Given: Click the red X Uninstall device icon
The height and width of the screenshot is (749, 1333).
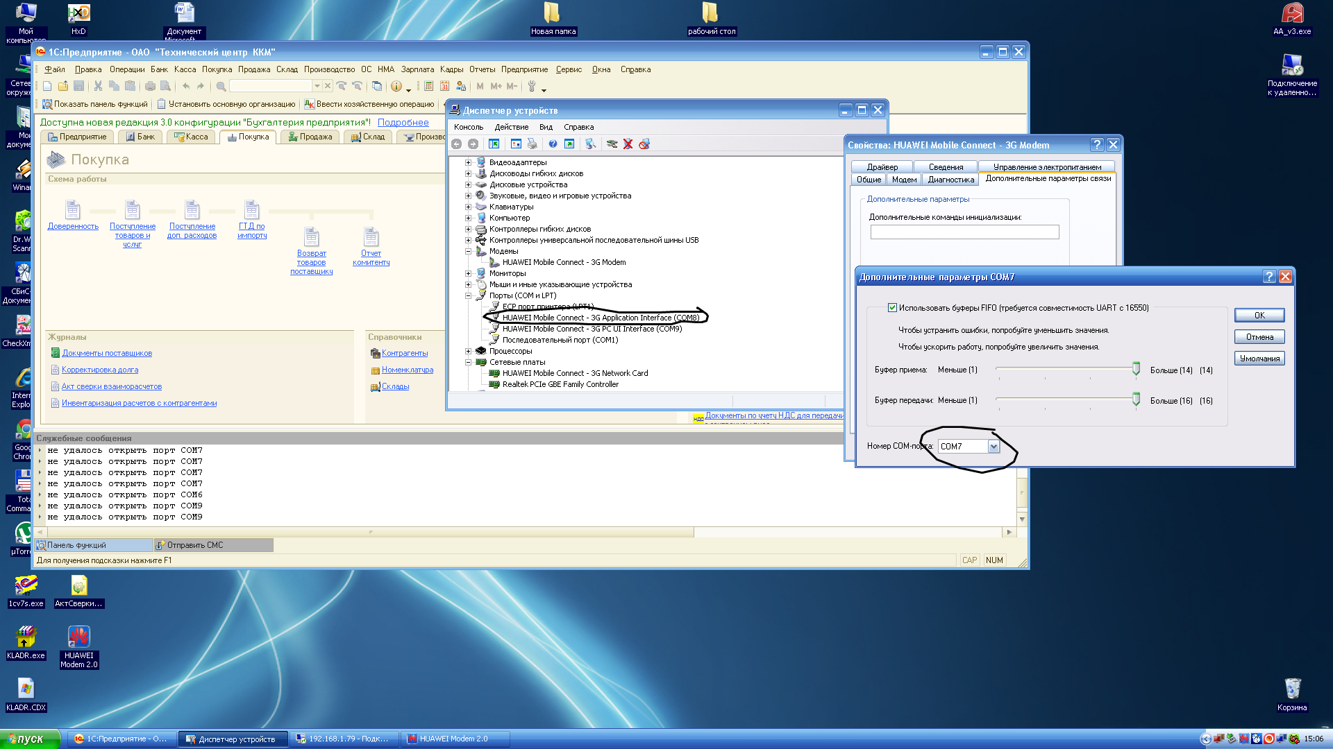Looking at the screenshot, I should click(628, 144).
